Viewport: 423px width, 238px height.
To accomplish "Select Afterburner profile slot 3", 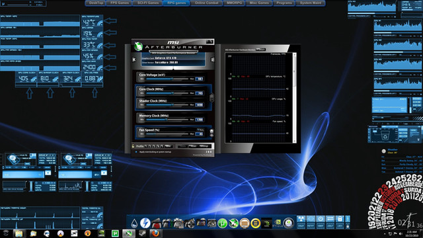I will click(154, 146).
